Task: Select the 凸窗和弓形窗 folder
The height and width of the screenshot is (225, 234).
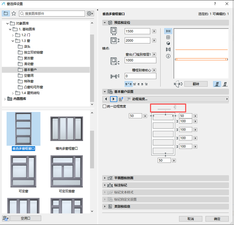Action: [x=31, y=87]
